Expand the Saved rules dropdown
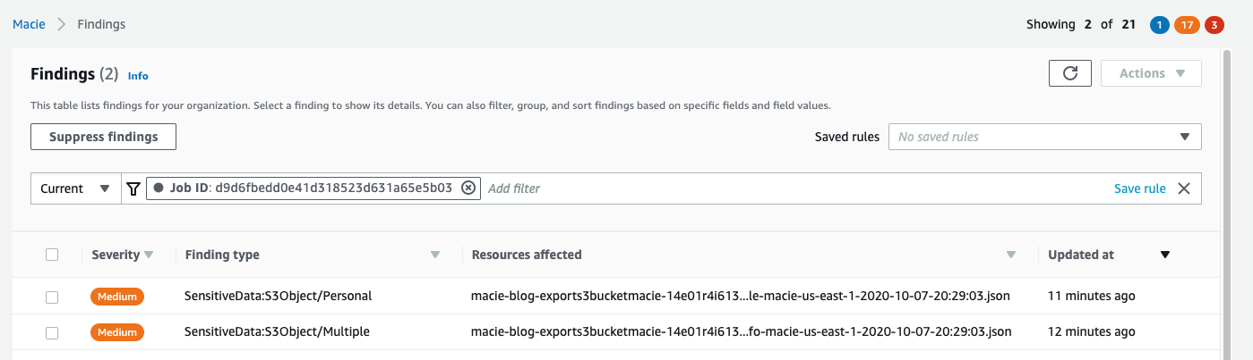This screenshot has width=1253, height=360. pyautogui.click(x=1044, y=137)
